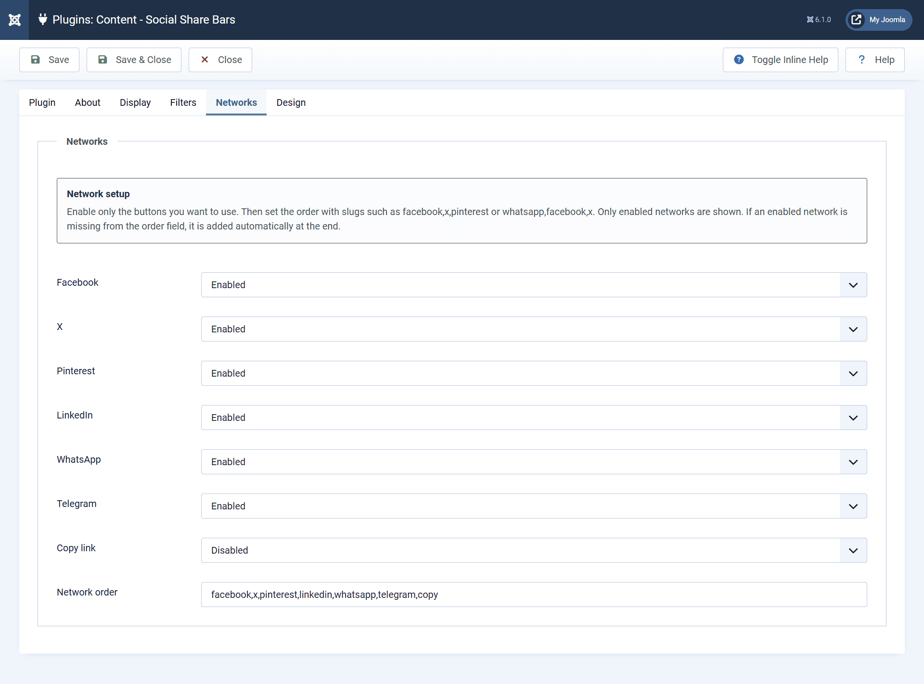Click the Joomla logo icon

coord(14,20)
